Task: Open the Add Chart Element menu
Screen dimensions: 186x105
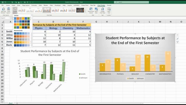Action: pyautogui.click(x=3, y=10)
